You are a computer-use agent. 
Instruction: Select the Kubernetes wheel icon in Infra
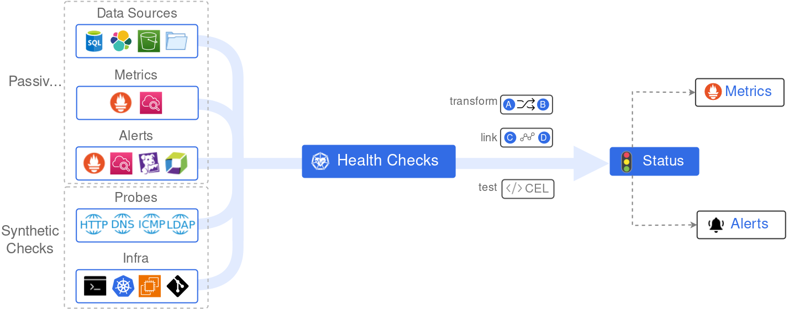(123, 286)
